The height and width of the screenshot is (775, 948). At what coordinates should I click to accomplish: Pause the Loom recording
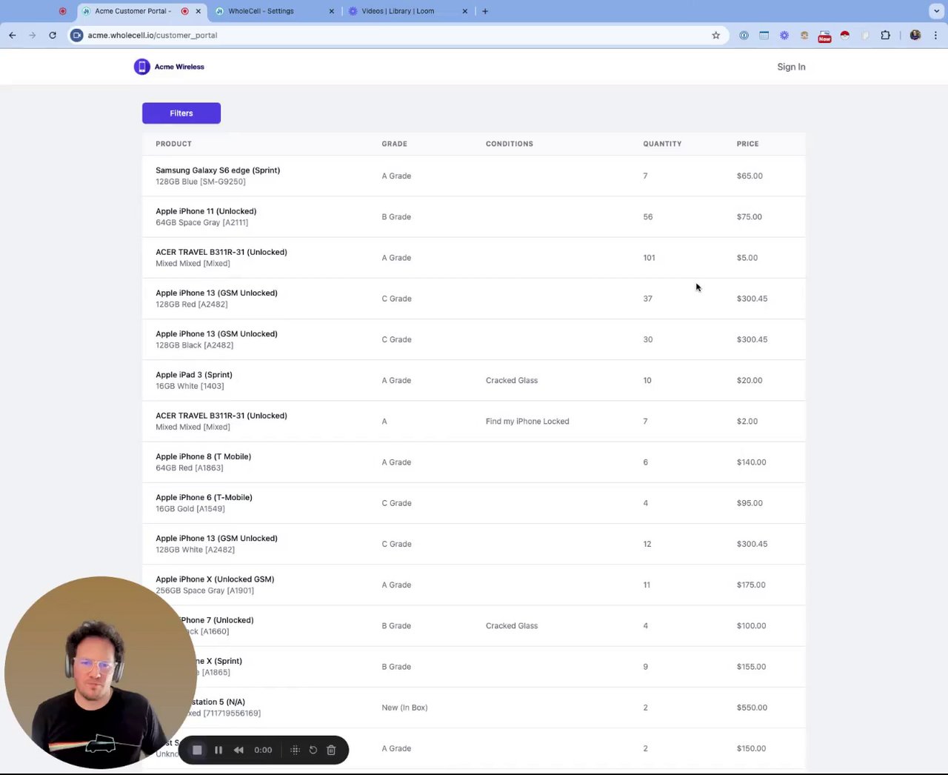pos(218,750)
